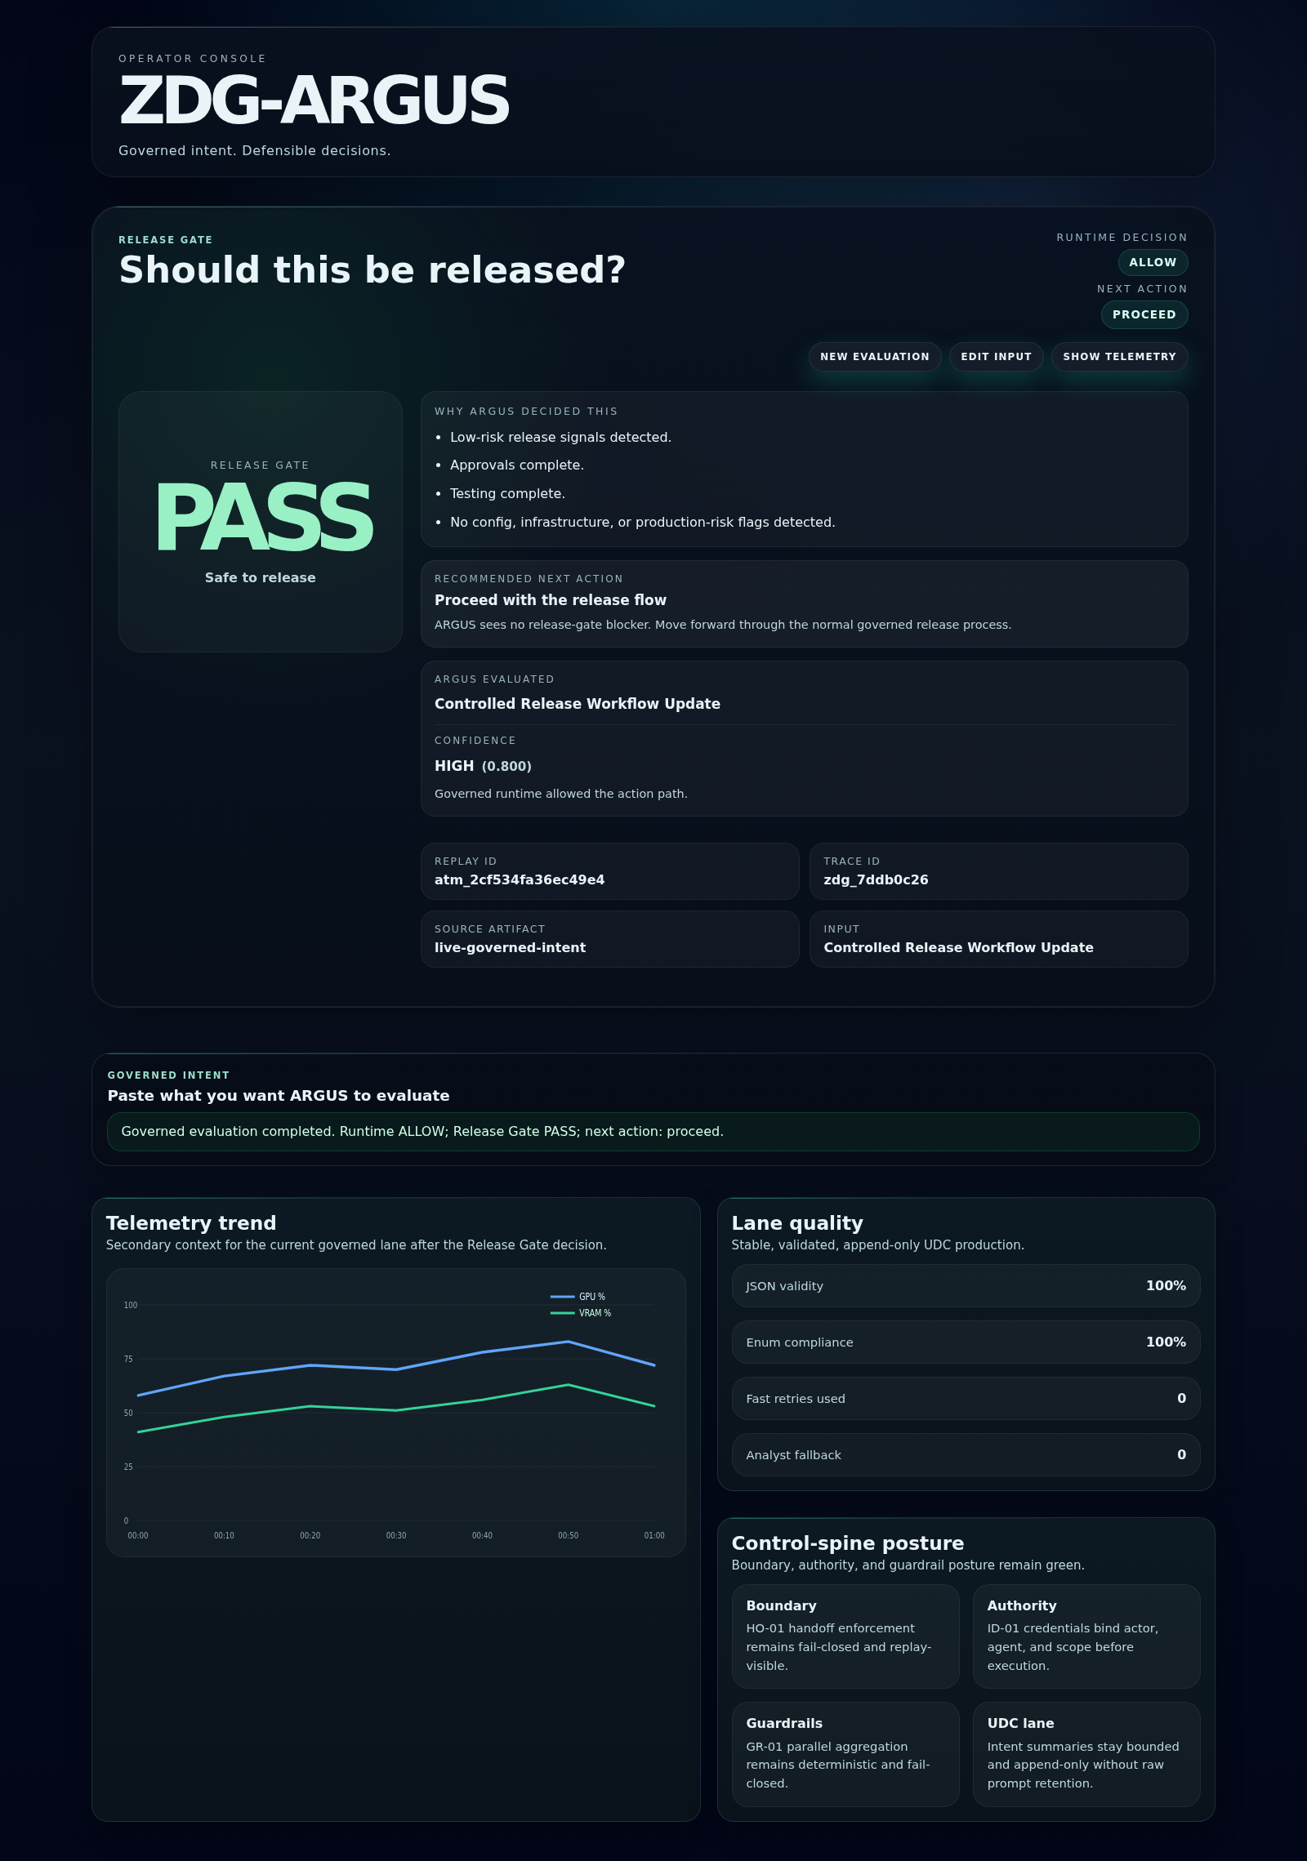Select the Enum compliance metric
1307x1861 pixels.
click(x=966, y=1342)
